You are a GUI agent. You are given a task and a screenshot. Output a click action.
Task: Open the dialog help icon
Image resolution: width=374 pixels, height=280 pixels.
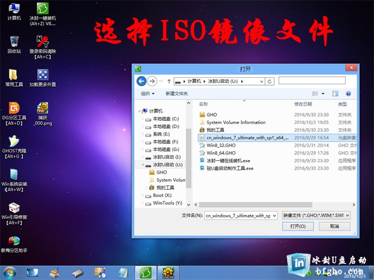pos(348,94)
